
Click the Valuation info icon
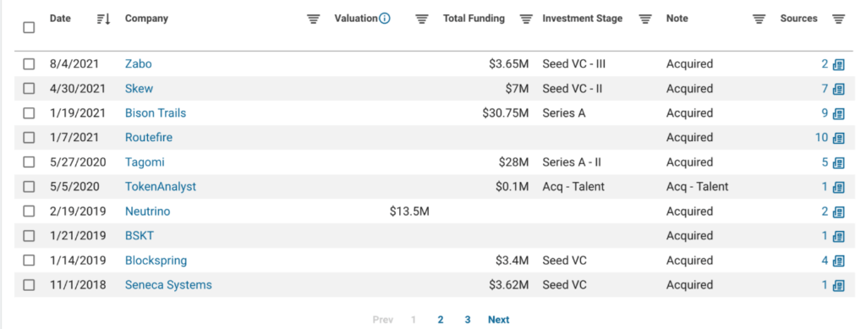pyautogui.click(x=385, y=19)
